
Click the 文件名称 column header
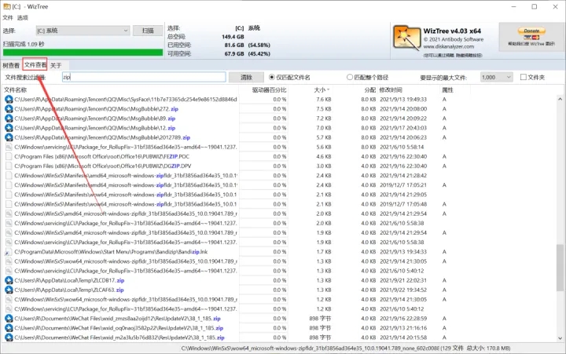click(15, 89)
